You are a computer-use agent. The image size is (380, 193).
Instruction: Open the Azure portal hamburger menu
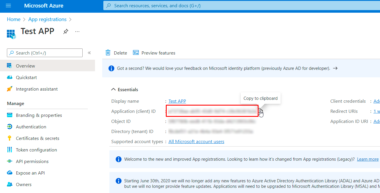pos(8,6)
